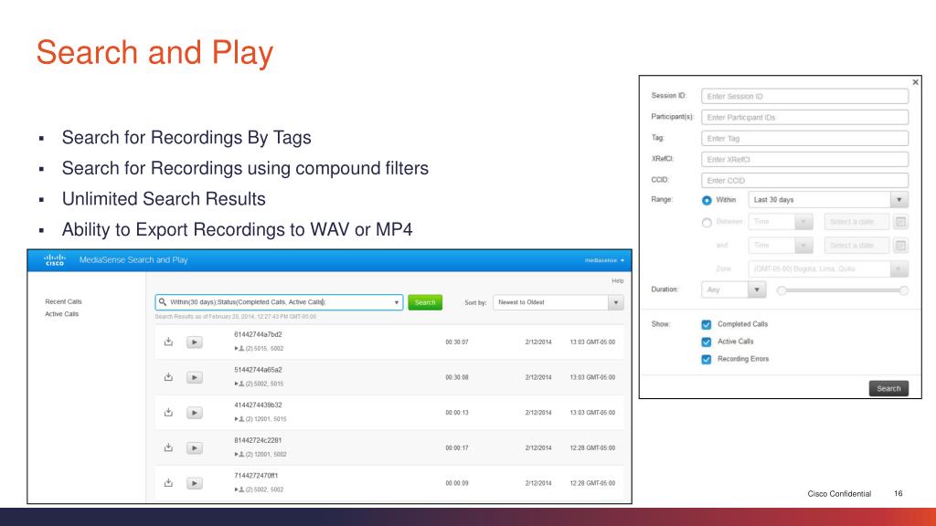Expand participants of session 51442744a65a2
The width and height of the screenshot is (936, 526).
coord(237,384)
